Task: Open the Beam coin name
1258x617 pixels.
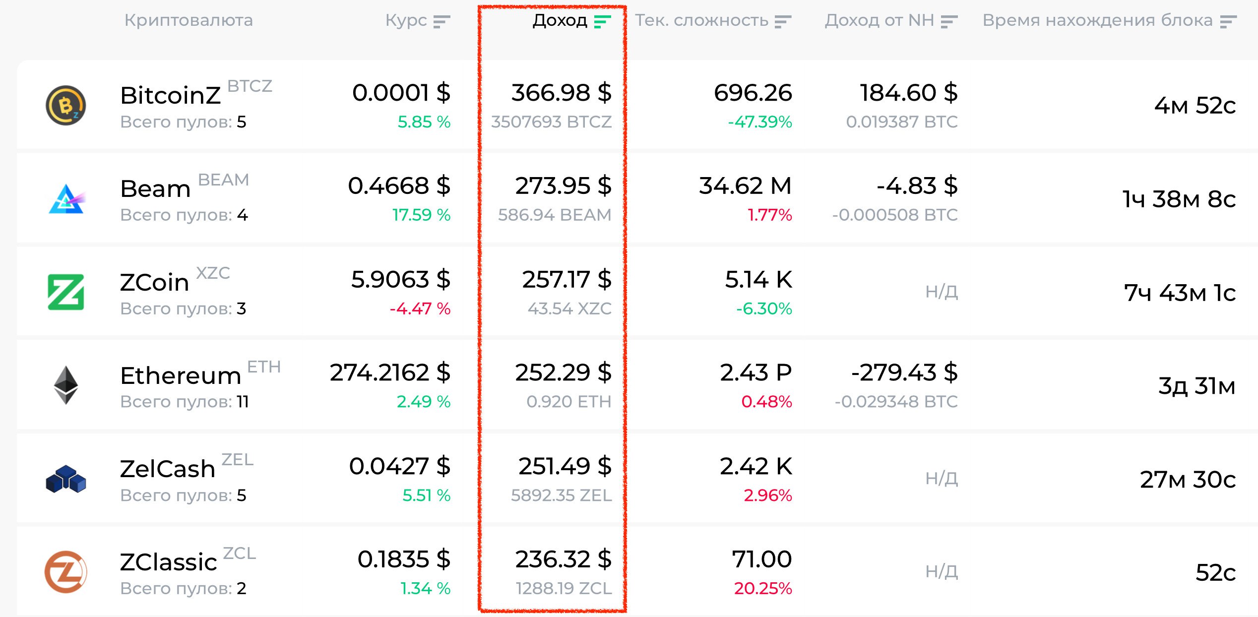Action: coord(156,189)
